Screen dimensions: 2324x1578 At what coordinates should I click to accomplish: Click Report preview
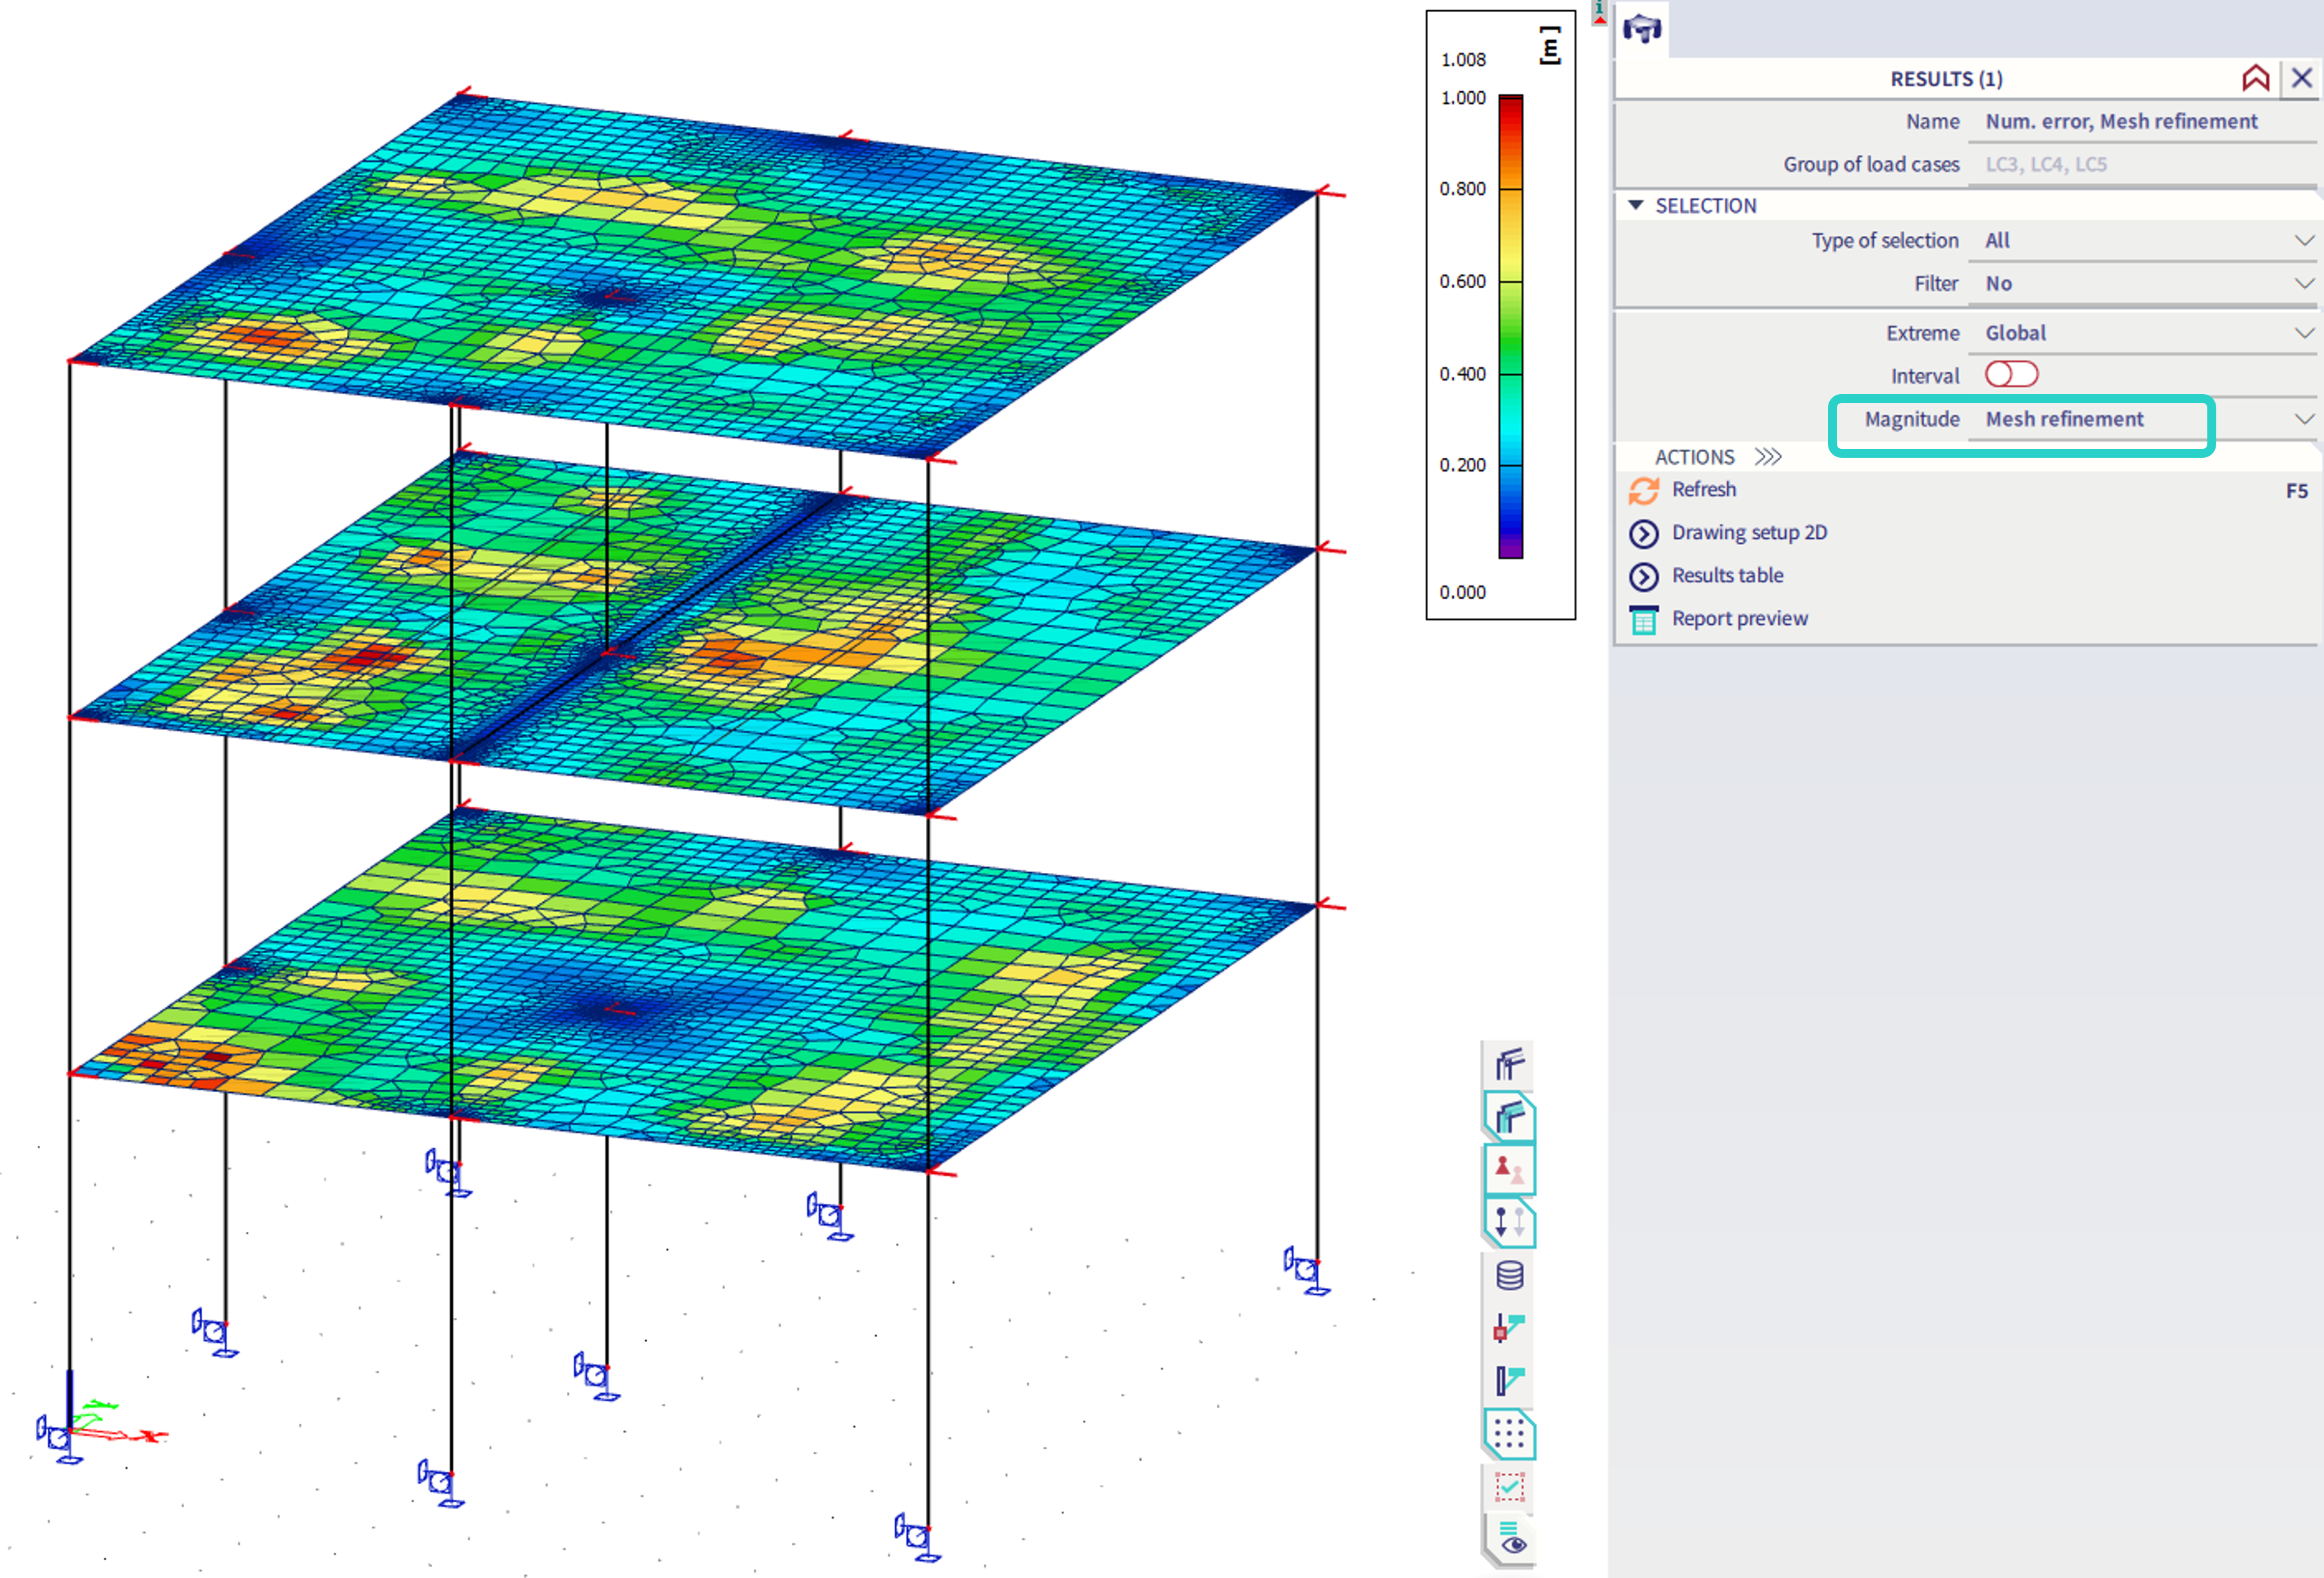pyautogui.click(x=1739, y=619)
